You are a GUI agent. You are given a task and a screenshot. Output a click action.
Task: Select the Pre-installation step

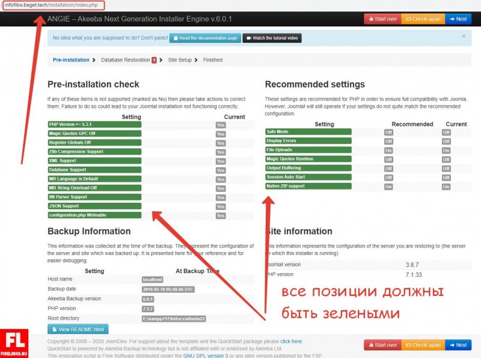click(x=71, y=60)
